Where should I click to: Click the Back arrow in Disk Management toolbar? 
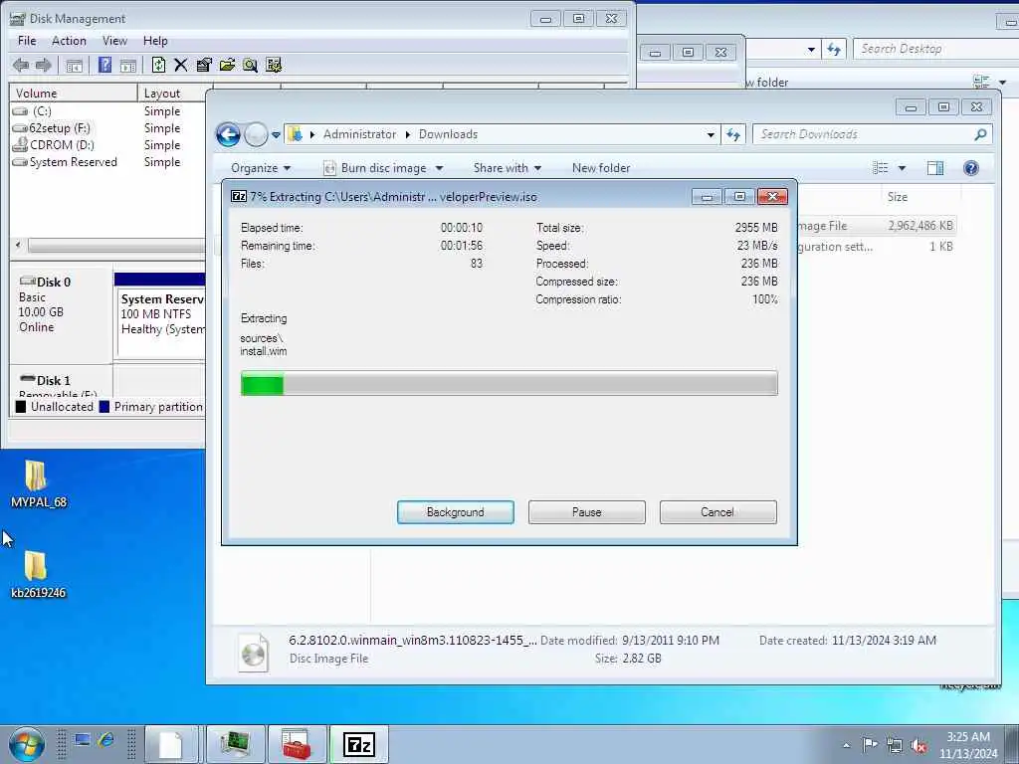click(21, 65)
